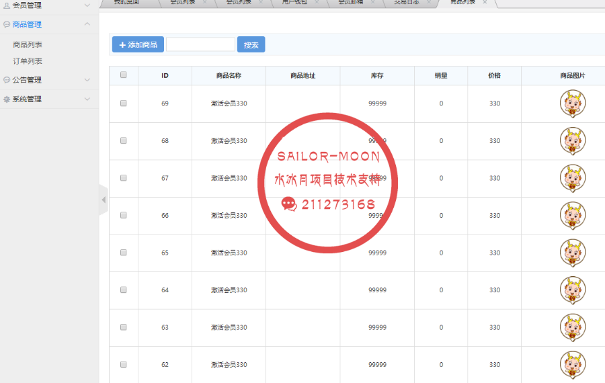
Task: Click the ID cell 63
Action: [x=165, y=327]
